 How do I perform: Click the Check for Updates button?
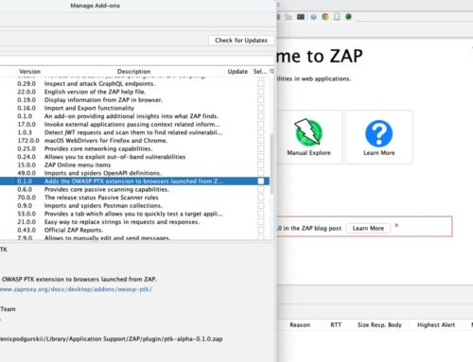[x=241, y=41]
